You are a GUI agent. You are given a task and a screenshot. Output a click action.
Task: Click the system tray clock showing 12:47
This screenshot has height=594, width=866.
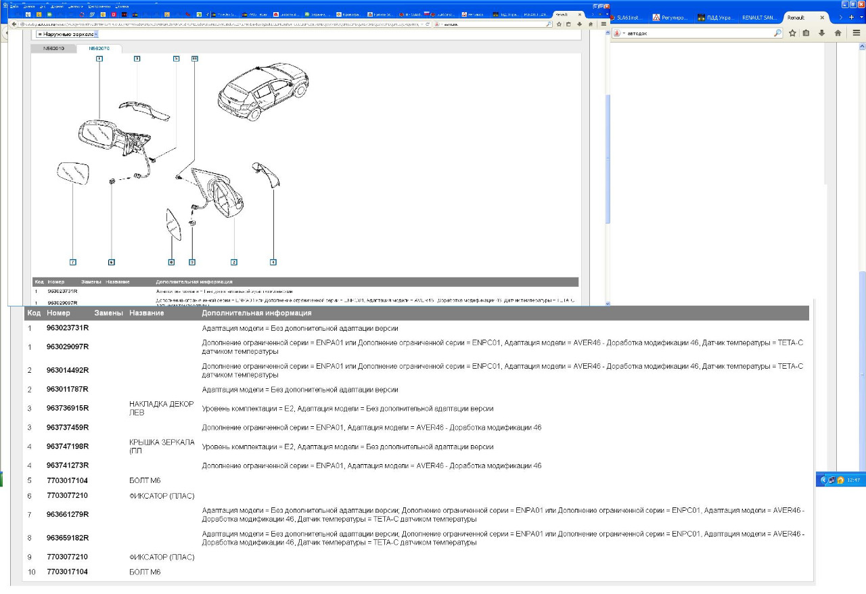tap(852, 480)
